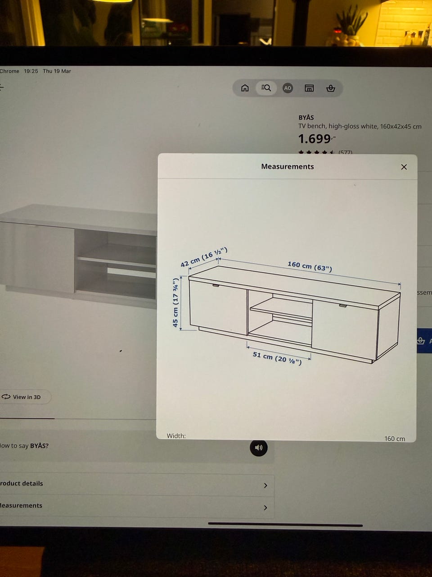Viewport: 432px width, 577px height.
Task: Click the 160 cm width value
Action: (395, 439)
